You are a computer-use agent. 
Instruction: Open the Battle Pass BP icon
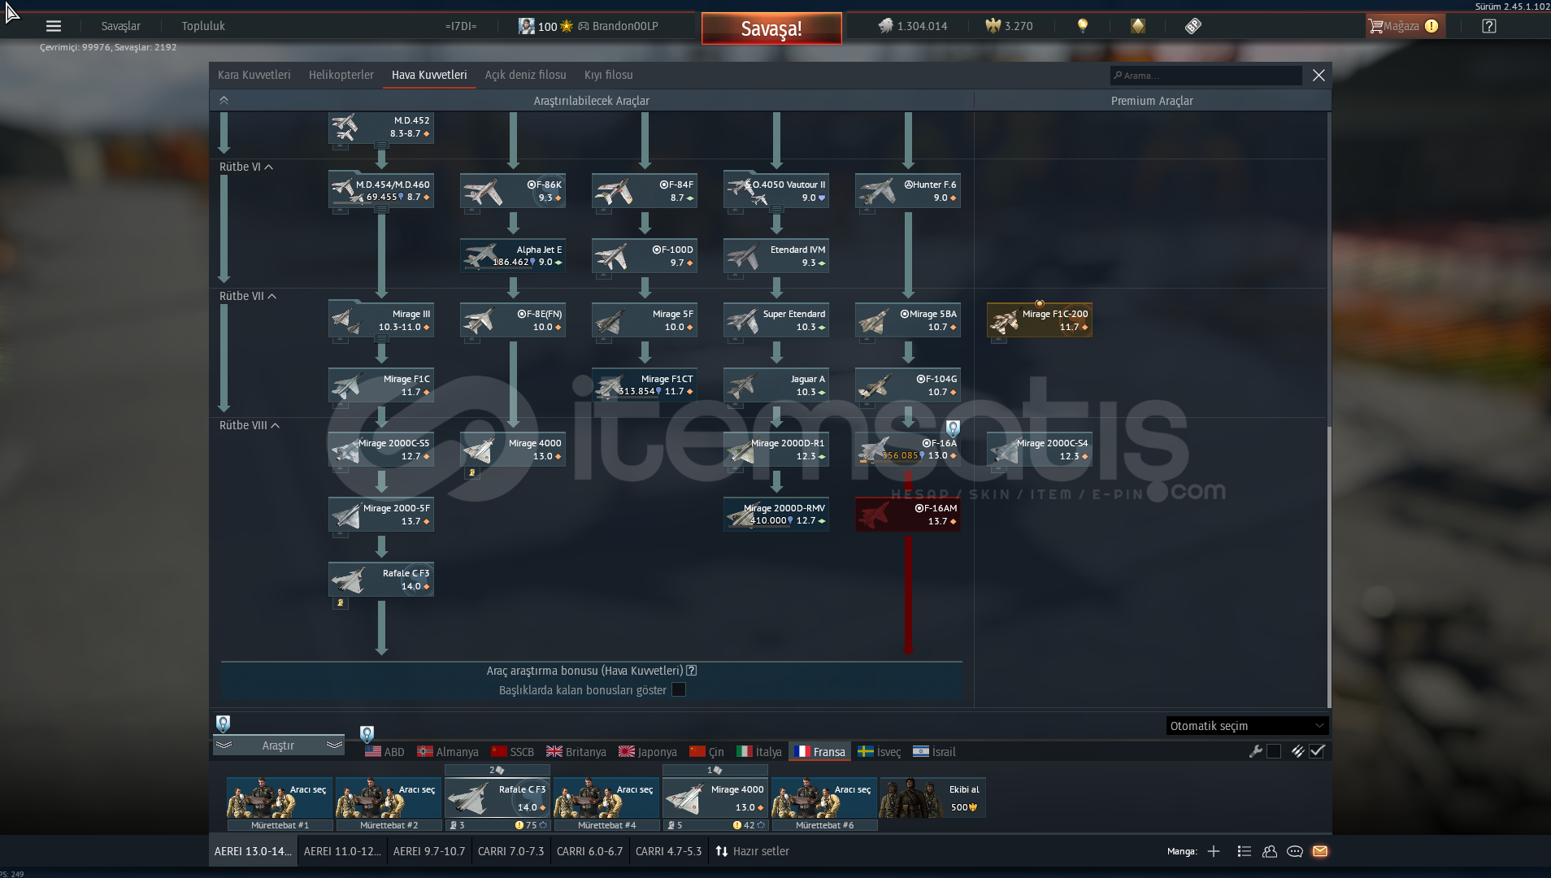(1193, 26)
